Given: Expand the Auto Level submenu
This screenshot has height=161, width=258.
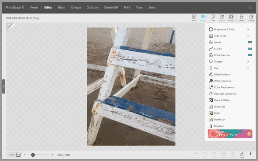Looking at the screenshot, I should pos(248,36).
